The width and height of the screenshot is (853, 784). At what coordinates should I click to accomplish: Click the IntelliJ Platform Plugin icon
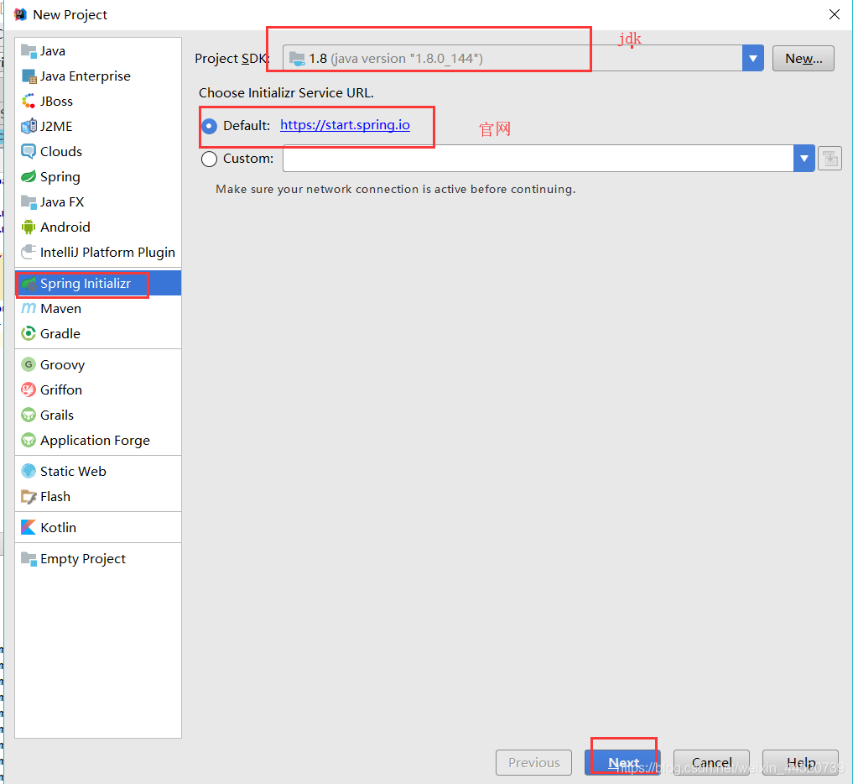pos(29,252)
